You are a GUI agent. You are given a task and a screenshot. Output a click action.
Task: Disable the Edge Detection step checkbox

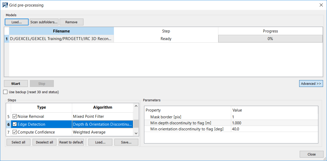click(x=15, y=124)
